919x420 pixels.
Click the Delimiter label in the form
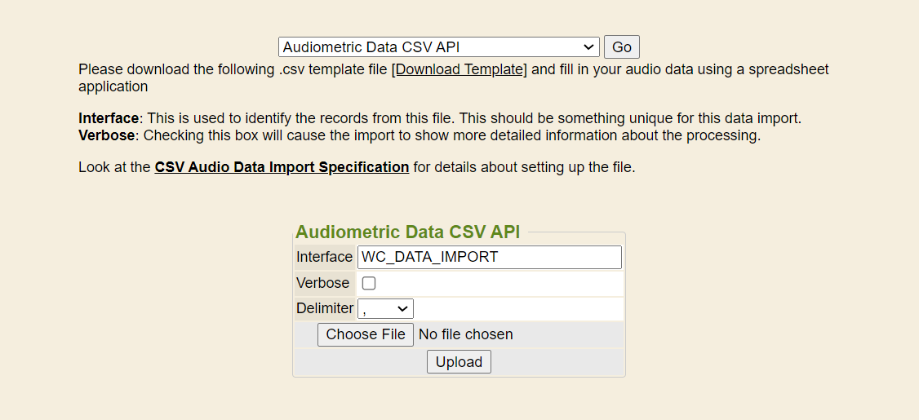tap(325, 308)
